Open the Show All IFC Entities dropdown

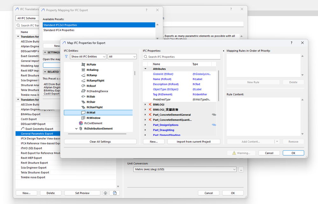coord(88,57)
